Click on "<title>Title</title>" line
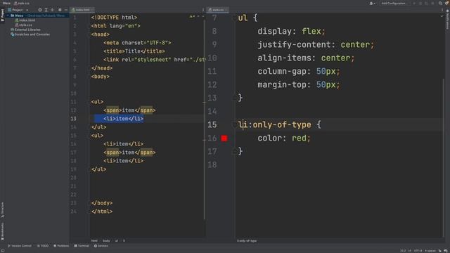 pyautogui.click(x=134, y=51)
